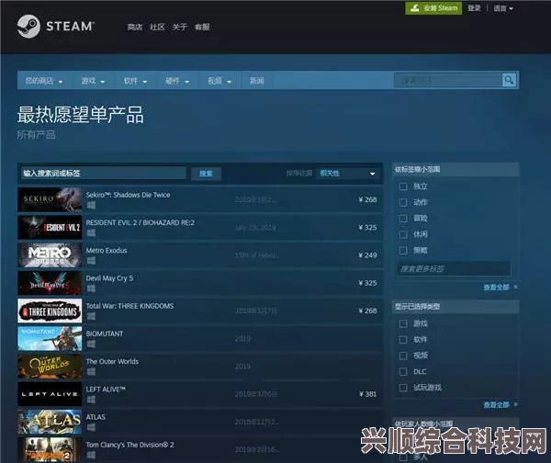The height and width of the screenshot is (463, 551).
Task: Open the 关于 header tab
Action: tap(180, 27)
